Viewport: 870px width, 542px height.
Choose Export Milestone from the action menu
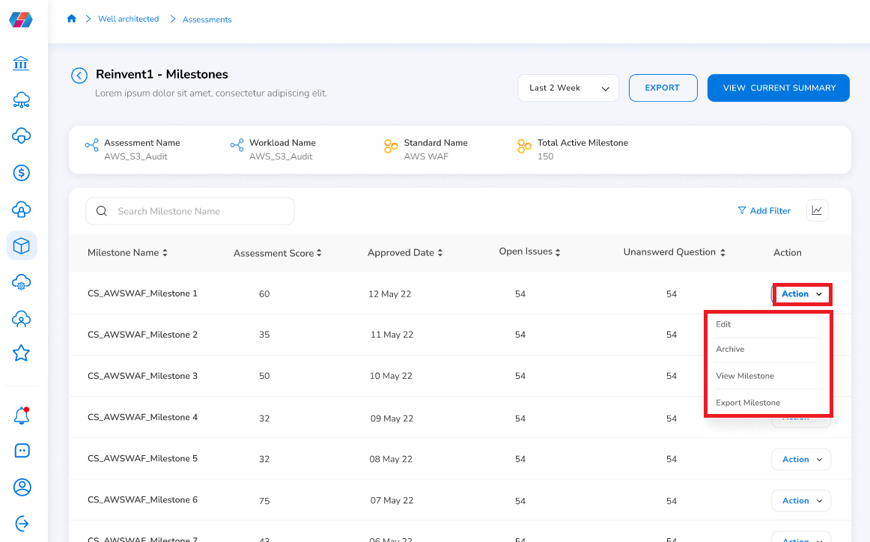747,403
